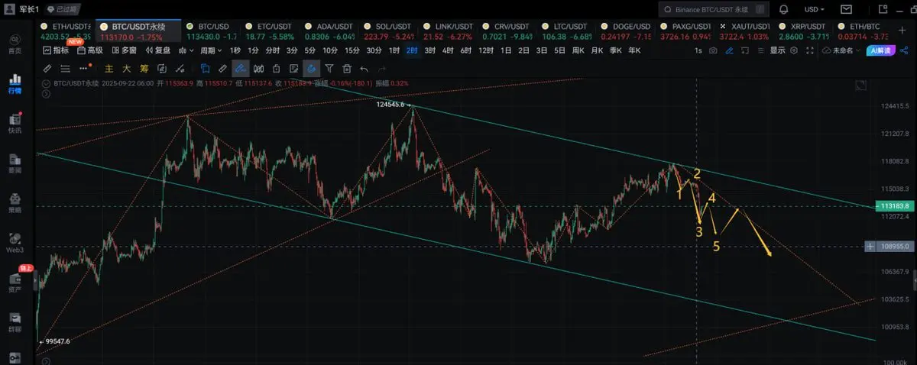Switch to the BTC/USD ticker tab

(213, 31)
